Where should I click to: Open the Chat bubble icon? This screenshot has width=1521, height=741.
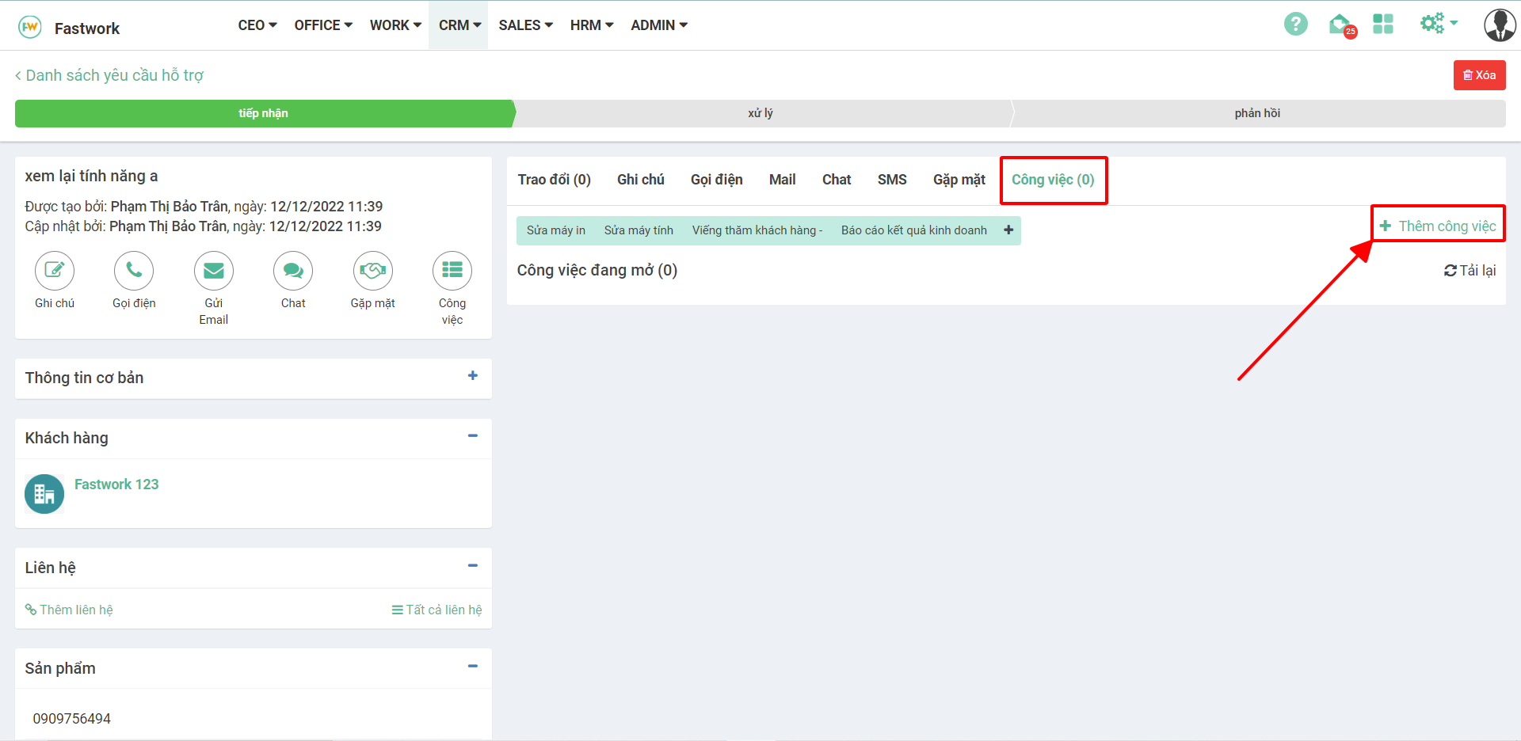coord(293,271)
